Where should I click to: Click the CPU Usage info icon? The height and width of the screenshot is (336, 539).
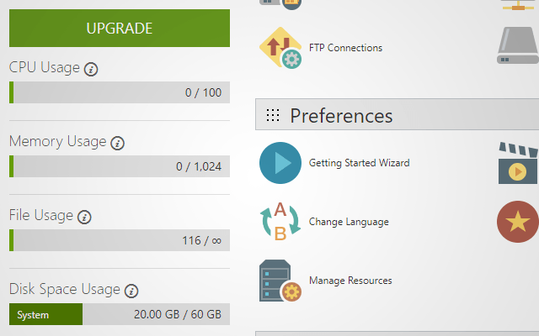[91, 69]
